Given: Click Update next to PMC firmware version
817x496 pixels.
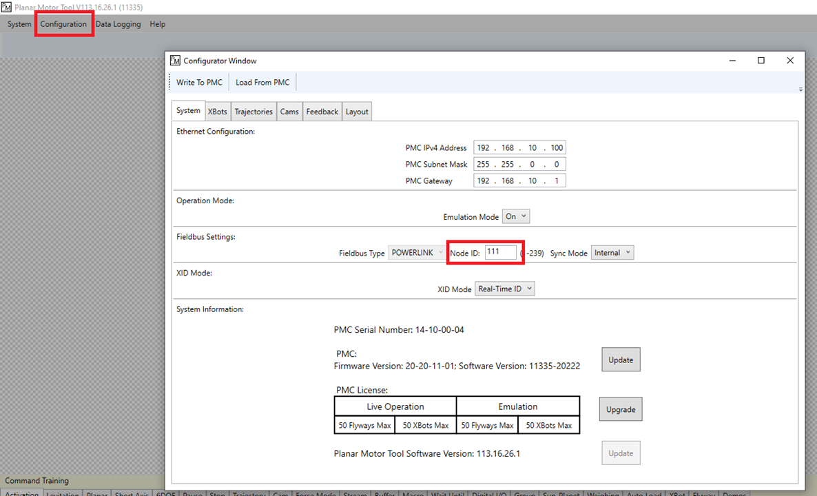Looking at the screenshot, I should point(620,360).
